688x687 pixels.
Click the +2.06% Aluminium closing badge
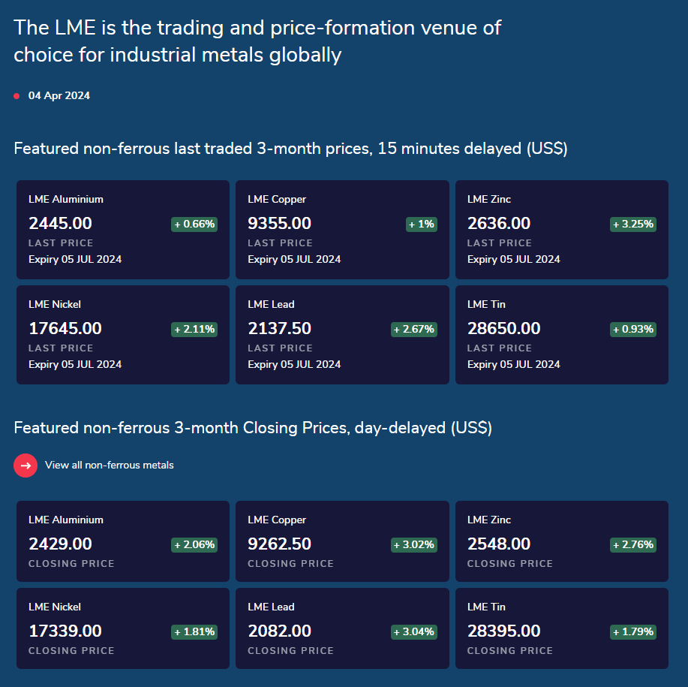[194, 545]
